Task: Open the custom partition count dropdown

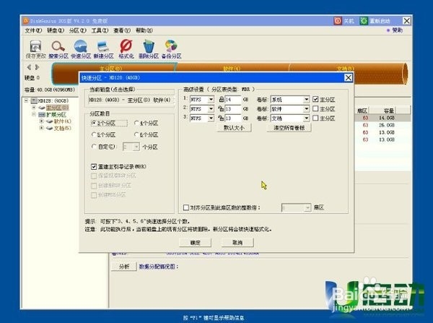Action: pyautogui.click(x=136, y=147)
